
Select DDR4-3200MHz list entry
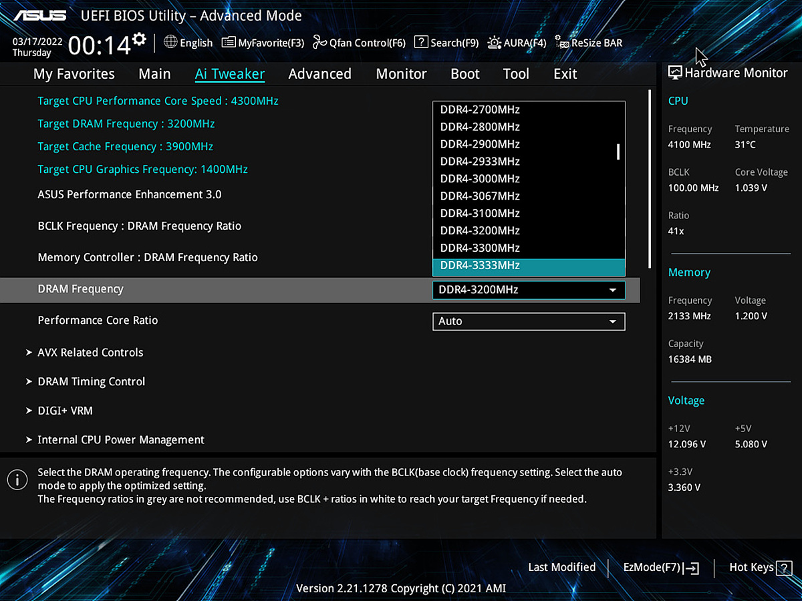(529, 231)
